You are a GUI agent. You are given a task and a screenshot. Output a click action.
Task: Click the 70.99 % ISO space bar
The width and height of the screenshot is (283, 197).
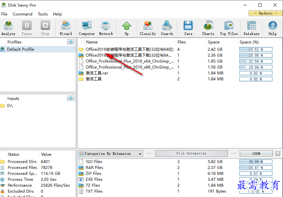pyautogui.click(x=256, y=162)
